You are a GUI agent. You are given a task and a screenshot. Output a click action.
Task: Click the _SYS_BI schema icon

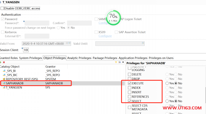(x=4, y=70)
